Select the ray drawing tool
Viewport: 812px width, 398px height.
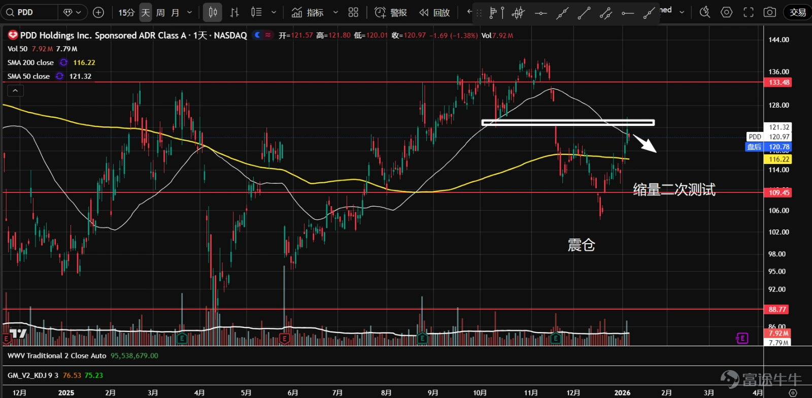point(650,13)
